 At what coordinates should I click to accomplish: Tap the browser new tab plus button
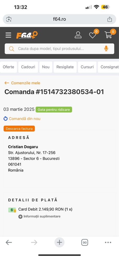click(x=59, y=242)
